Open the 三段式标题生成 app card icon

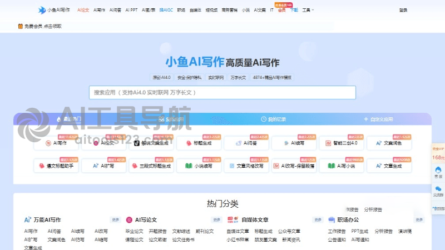click(x=135, y=166)
